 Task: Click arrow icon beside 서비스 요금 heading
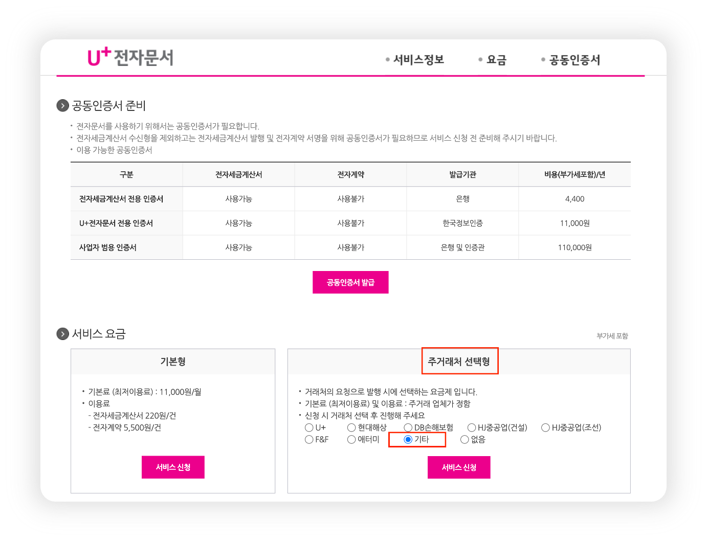[62, 334]
